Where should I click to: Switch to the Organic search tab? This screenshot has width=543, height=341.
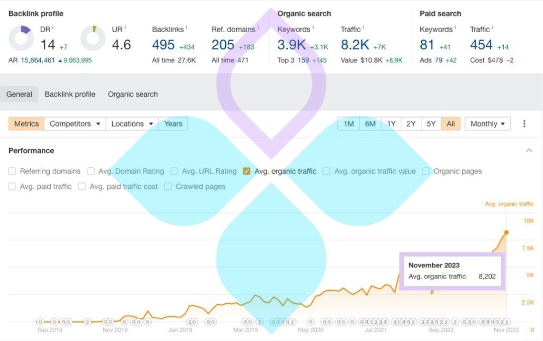coord(133,94)
